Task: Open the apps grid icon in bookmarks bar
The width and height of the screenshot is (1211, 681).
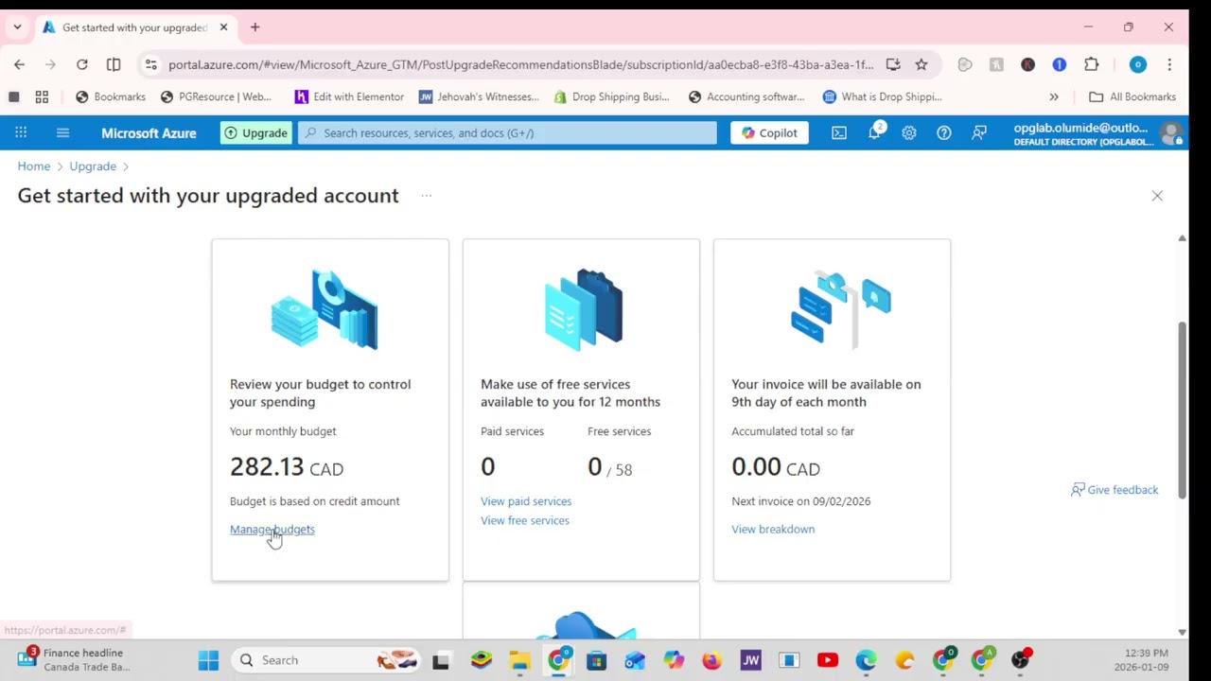Action: tap(42, 96)
